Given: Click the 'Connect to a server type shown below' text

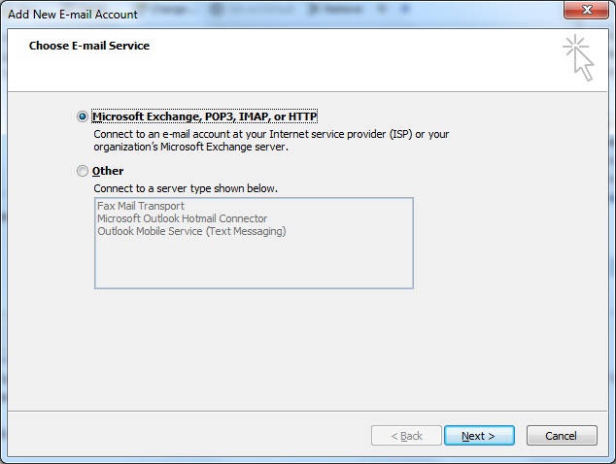Looking at the screenshot, I should click(x=186, y=189).
